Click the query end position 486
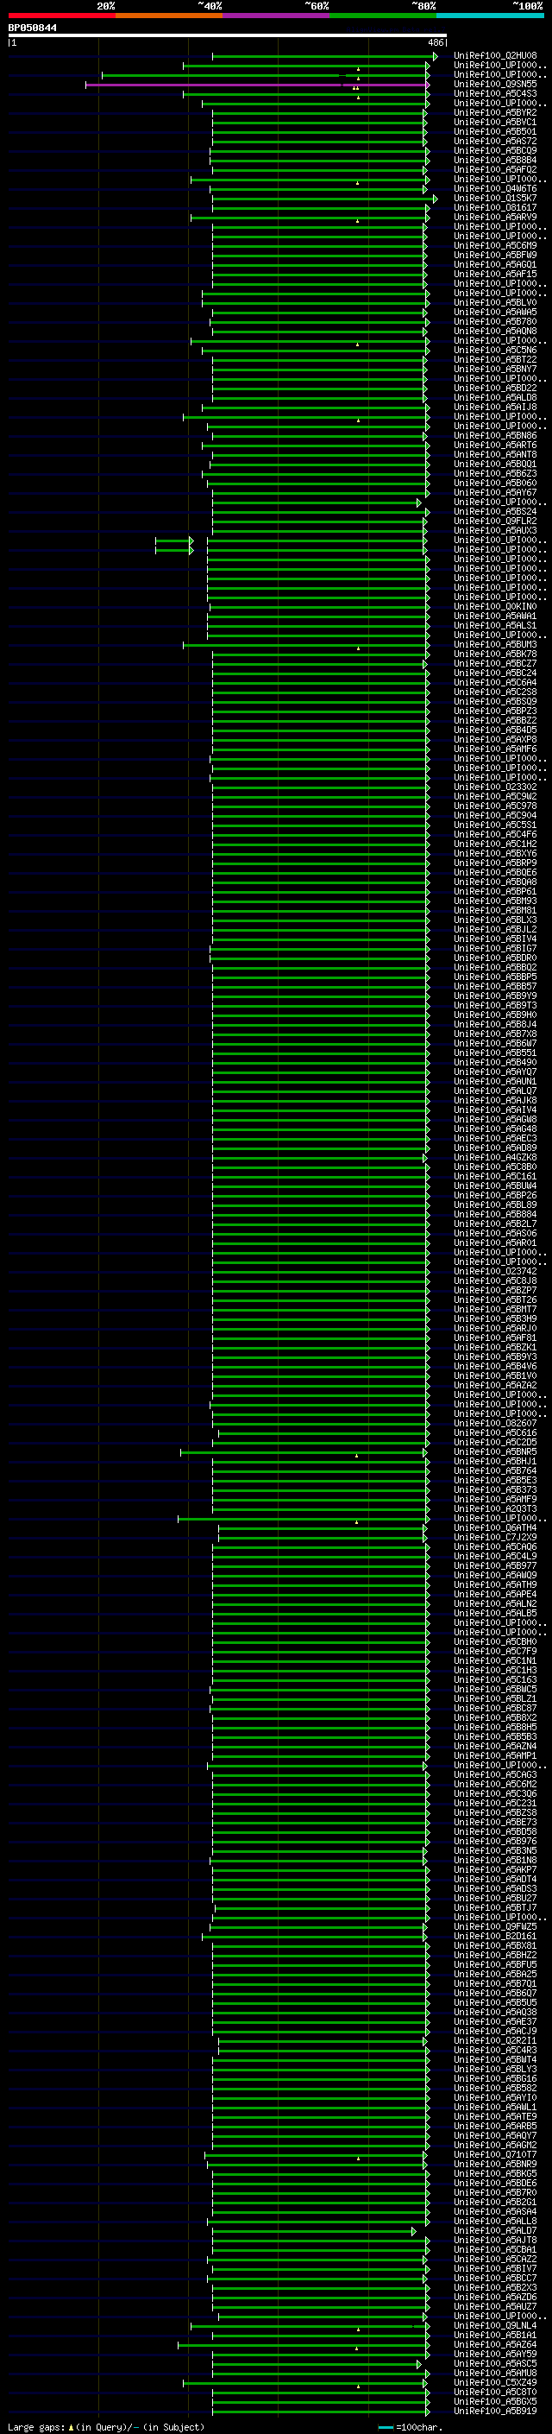 (435, 42)
